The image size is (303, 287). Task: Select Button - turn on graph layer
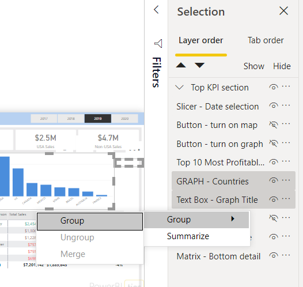pos(219,144)
